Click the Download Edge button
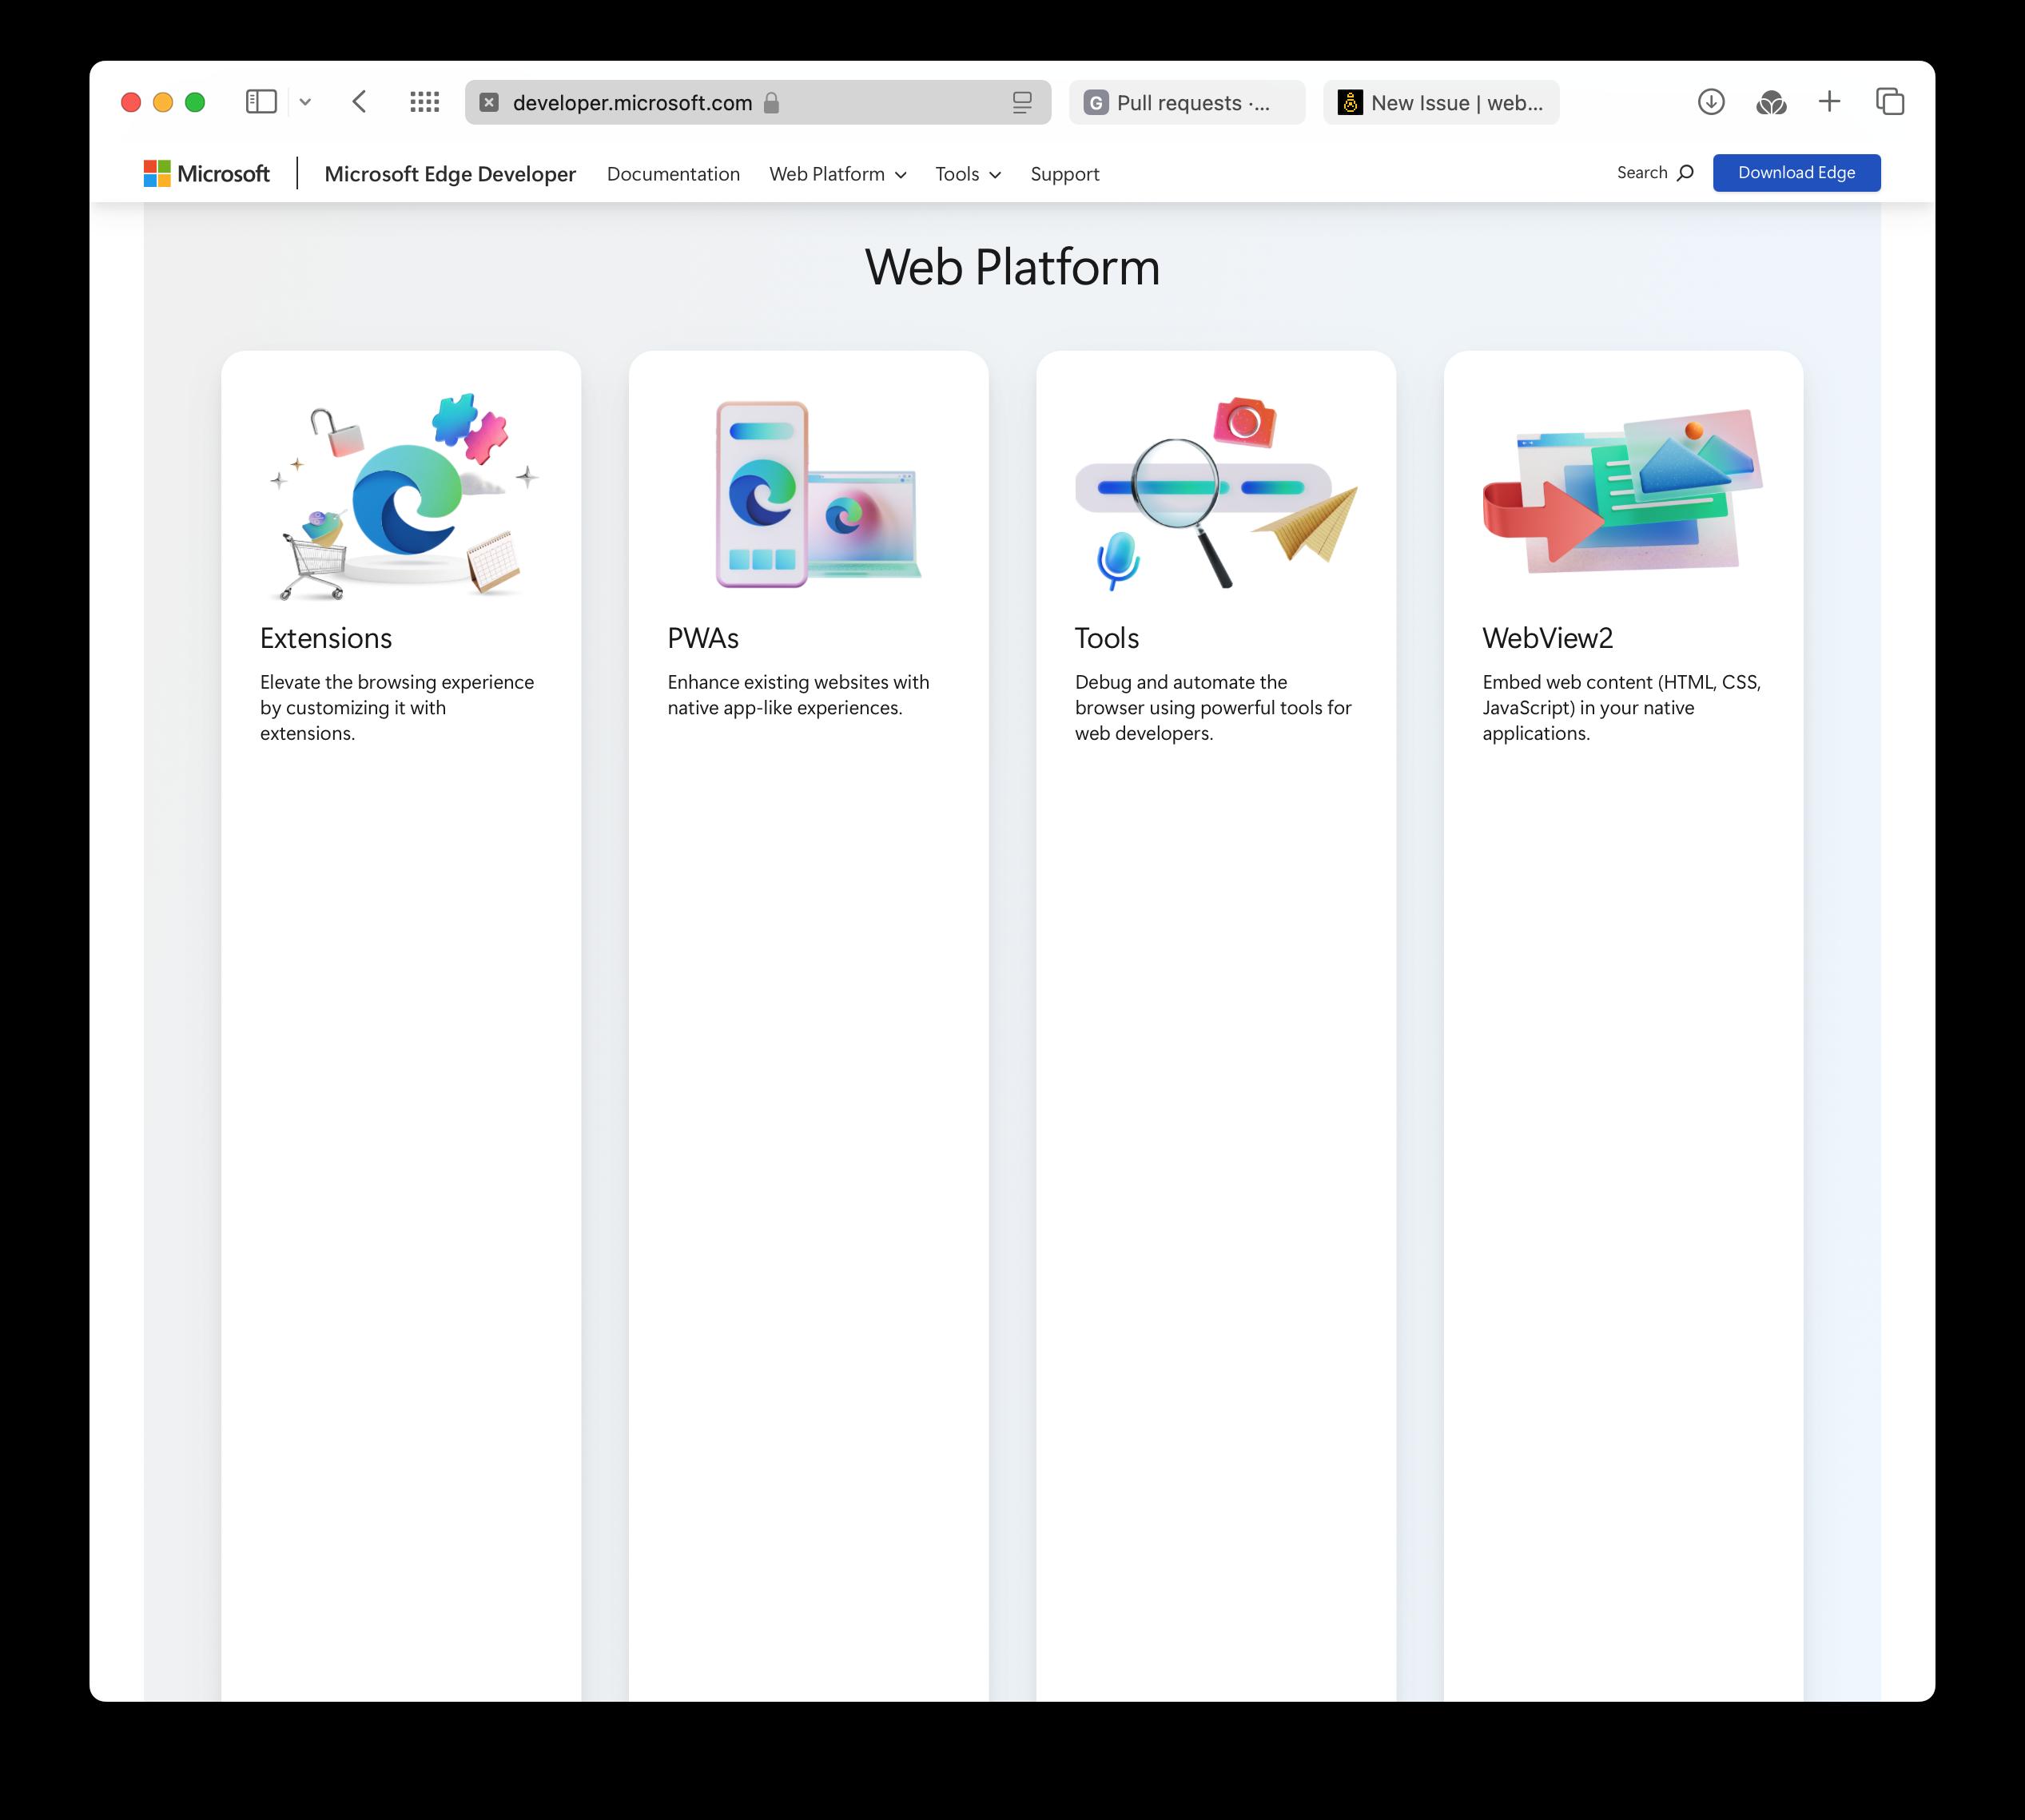Viewport: 2025px width, 1820px height. tap(1796, 173)
